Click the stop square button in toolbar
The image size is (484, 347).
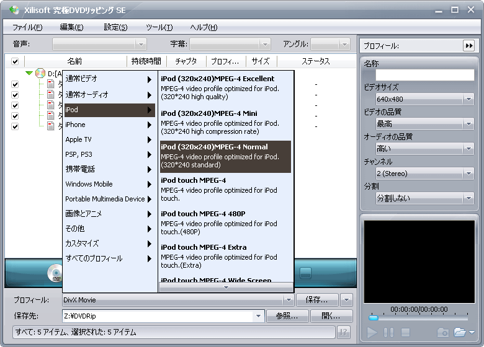[x=305, y=273]
